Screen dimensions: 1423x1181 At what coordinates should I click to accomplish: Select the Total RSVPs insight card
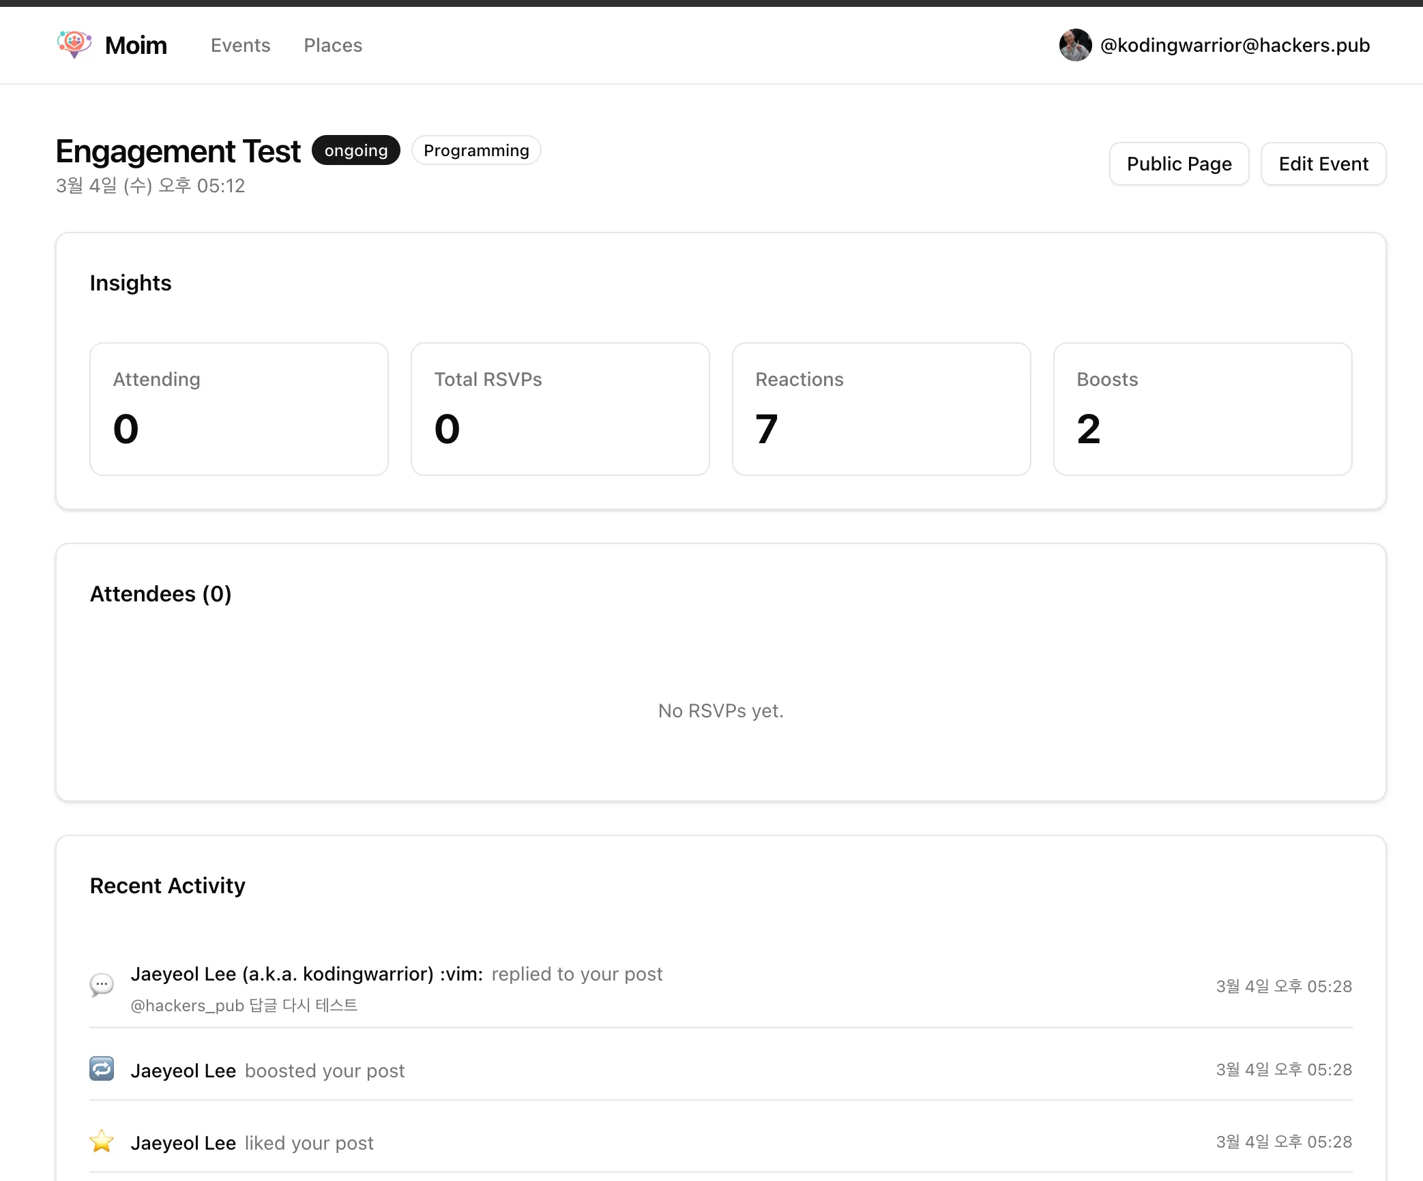point(560,408)
